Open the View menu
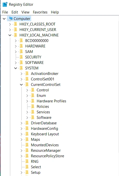The image size is (119, 176). (x=25, y=12)
